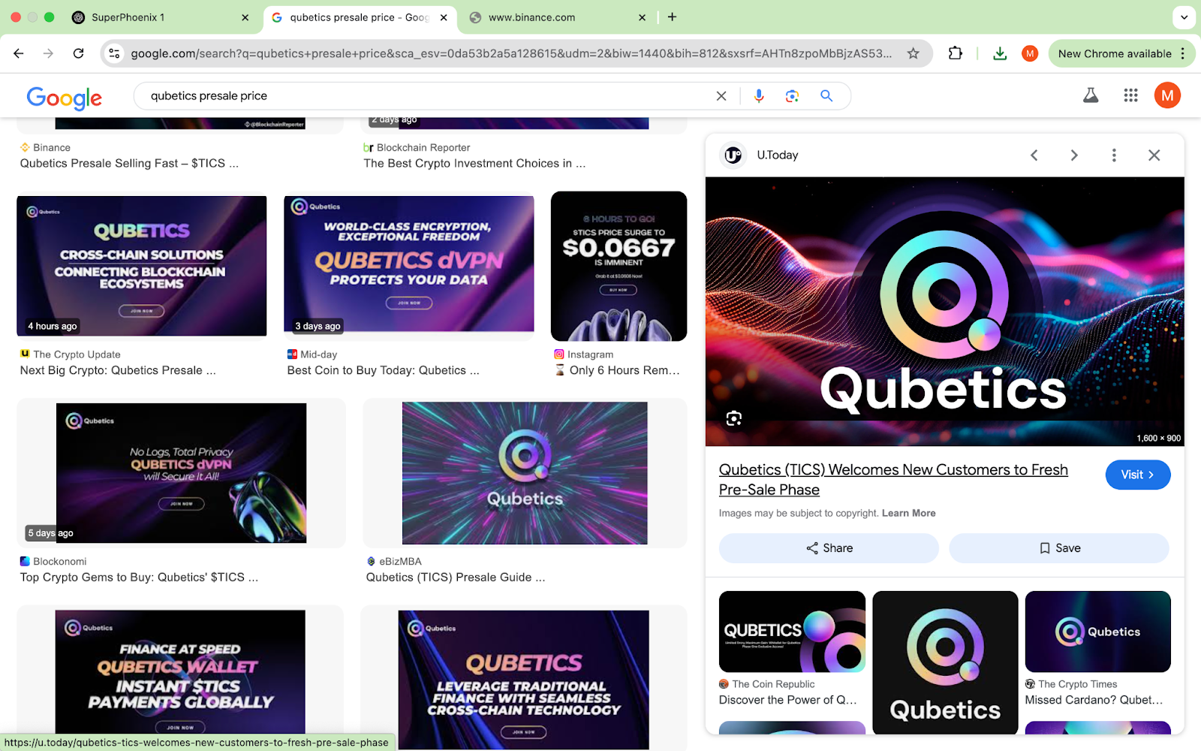
Task: Open the large Qubetics logo related image
Action: (x=945, y=662)
